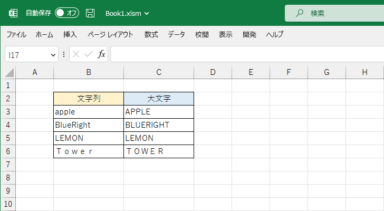Click the Excel app icon in the title bar
This screenshot has width=384, height=211.
click(13, 13)
